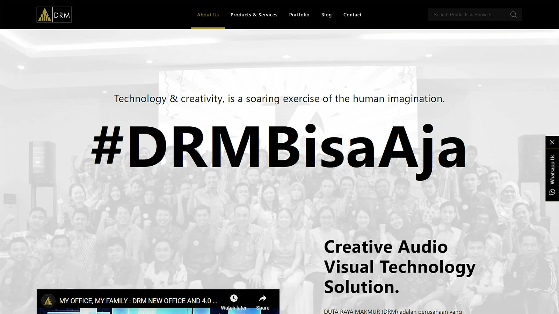
Task: Click the Technology & creativity tagline text
Action: (279, 99)
